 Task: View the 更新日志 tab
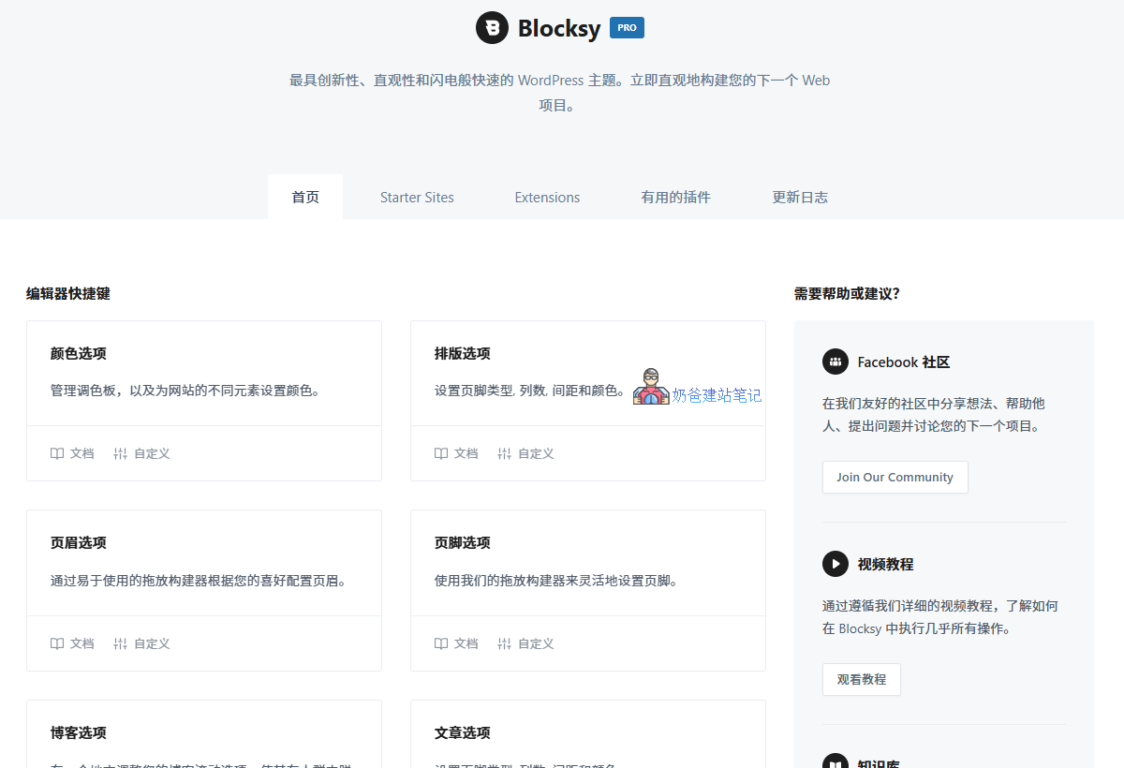(800, 197)
